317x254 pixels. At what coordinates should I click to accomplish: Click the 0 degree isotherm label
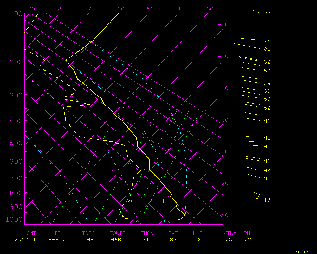click(226, 88)
